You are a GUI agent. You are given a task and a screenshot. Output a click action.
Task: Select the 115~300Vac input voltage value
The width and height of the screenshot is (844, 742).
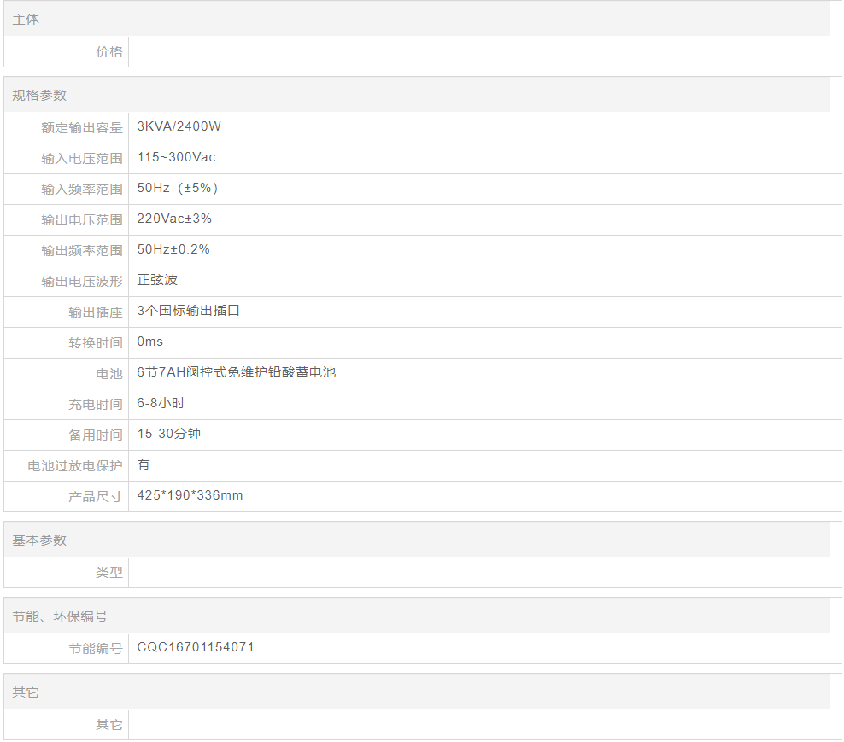176,157
